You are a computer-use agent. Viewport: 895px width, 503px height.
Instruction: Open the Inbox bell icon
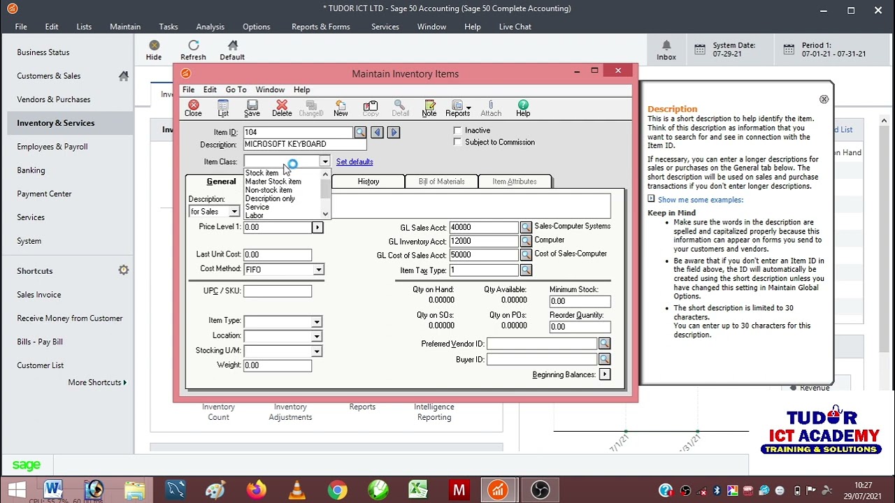point(666,50)
